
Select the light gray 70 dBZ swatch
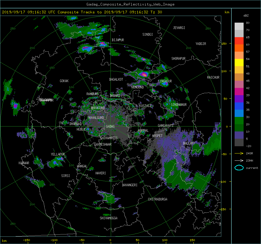pyautogui.click(x=239, y=26)
